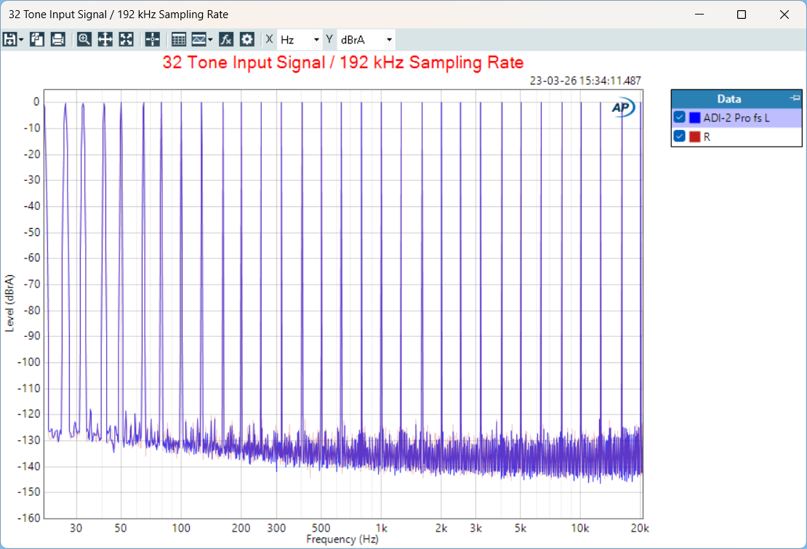Pin the Data panel
Viewport: 807px width, 549px height.
pyautogui.click(x=795, y=98)
